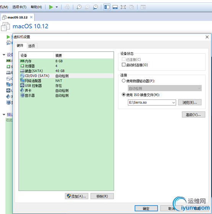Click the 移除(R) button

tap(102, 196)
